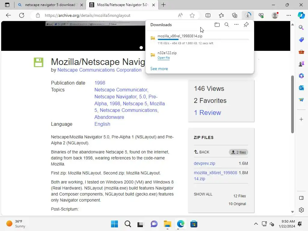
Task: Close the Mozilla/Netscape Navigator 5.0 tab
Action: point(154,5)
